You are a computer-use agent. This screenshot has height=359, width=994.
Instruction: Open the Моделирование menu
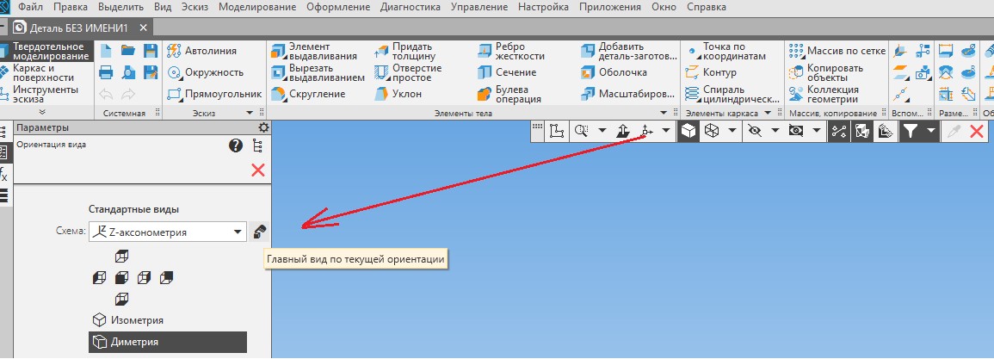257,8
